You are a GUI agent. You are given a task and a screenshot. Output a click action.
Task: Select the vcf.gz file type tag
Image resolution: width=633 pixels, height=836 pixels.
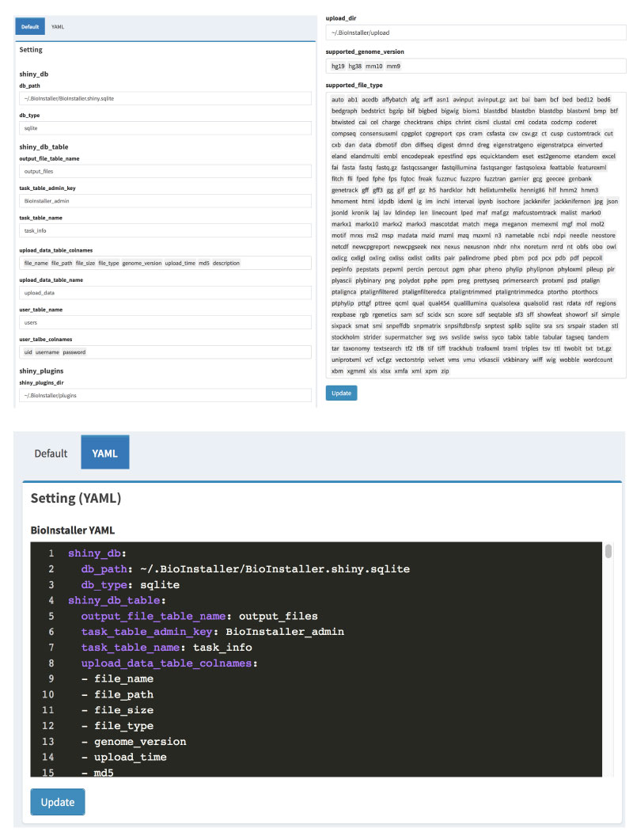(384, 360)
